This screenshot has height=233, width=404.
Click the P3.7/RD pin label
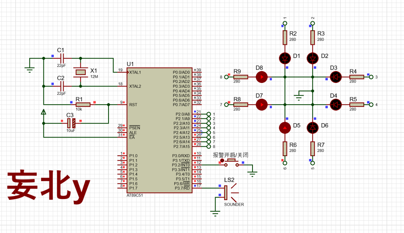click(182, 188)
